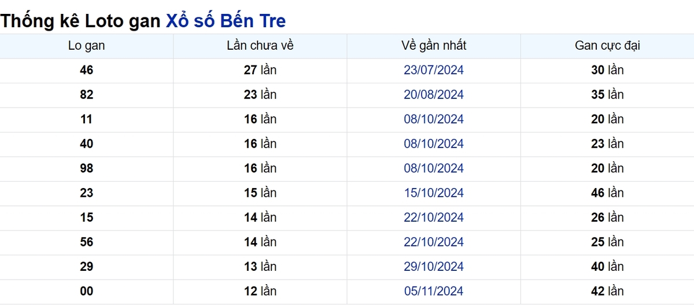
Task: Open the date link 23/07/2024
Action: tap(434, 70)
